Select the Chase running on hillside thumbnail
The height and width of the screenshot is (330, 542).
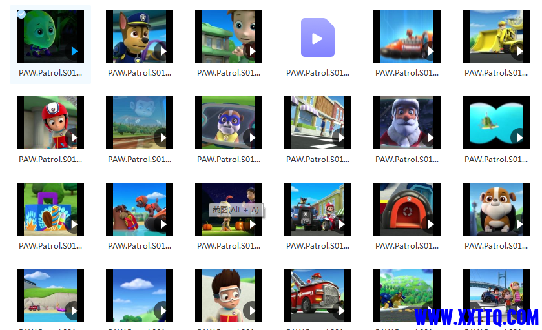[407, 296]
